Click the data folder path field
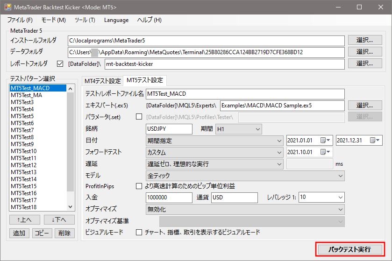 pos(206,52)
